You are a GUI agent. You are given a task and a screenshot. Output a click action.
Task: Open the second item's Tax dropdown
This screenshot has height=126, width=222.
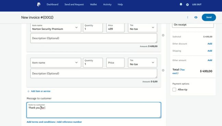click(143, 63)
